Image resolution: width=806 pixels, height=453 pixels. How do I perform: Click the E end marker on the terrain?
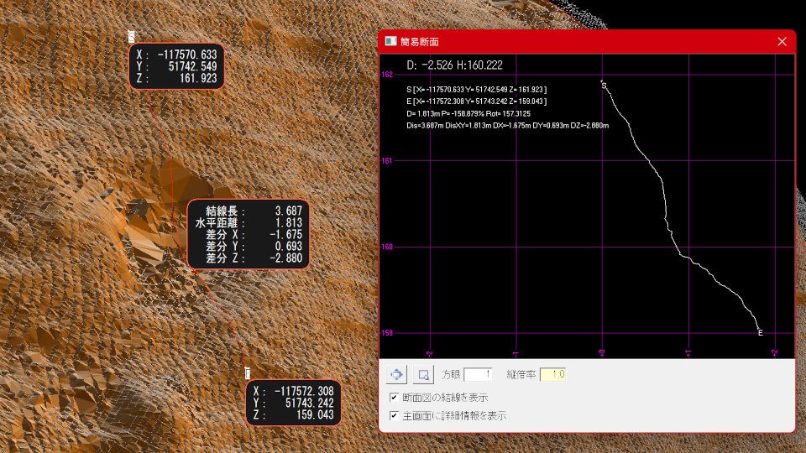pyautogui.click(x=248, y=372)
